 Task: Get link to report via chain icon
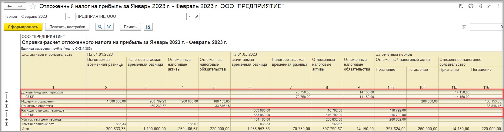tap(489, 6)
